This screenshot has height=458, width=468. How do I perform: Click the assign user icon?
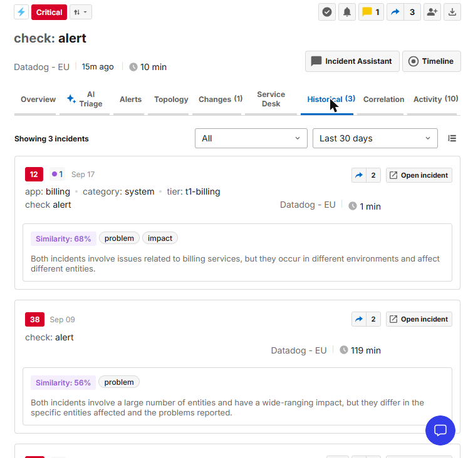click(432, 13)
